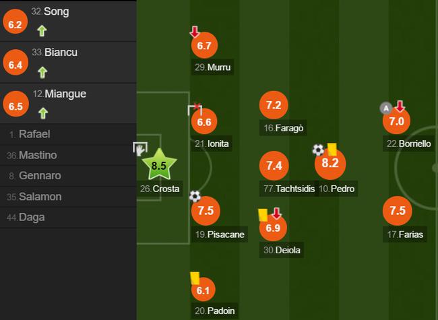The height and width of the screenshot is (320, 438).
Task: Click the goalkeeper glove icon near Crosta
Action: click(x=140, y=149)
